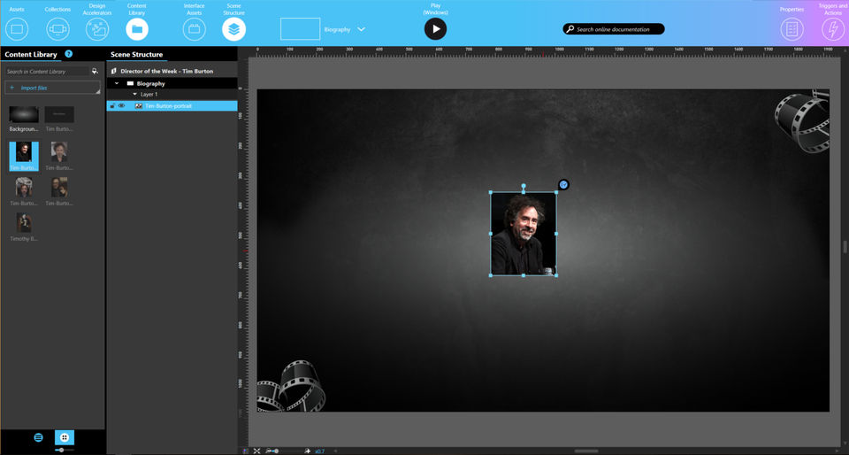Click the rotation handle above the portrait
The height and width of the screenshot is (455, 849).
[x=523, y=186]
